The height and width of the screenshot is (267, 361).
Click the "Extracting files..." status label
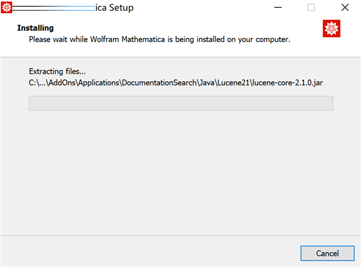(57, 70)
